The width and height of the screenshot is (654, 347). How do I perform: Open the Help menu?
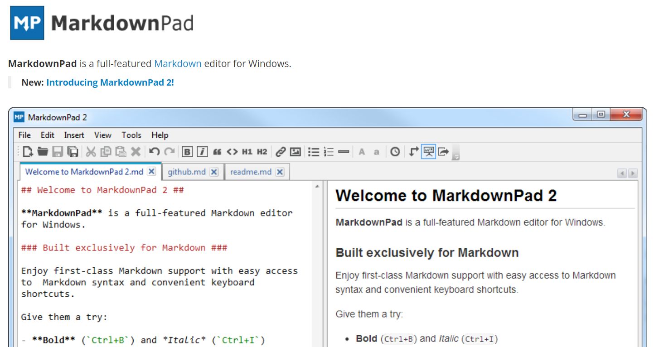point(160,135)
